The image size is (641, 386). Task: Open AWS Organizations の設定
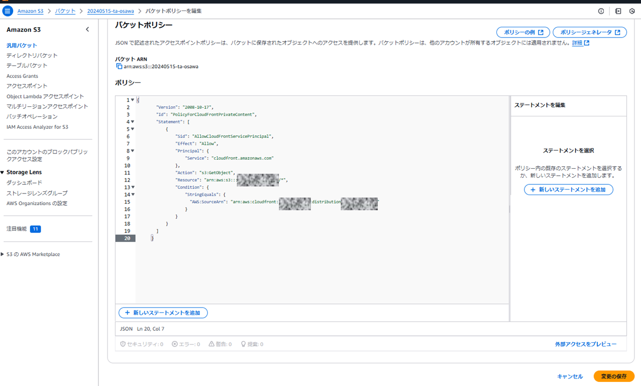click(x=37, y=204)
